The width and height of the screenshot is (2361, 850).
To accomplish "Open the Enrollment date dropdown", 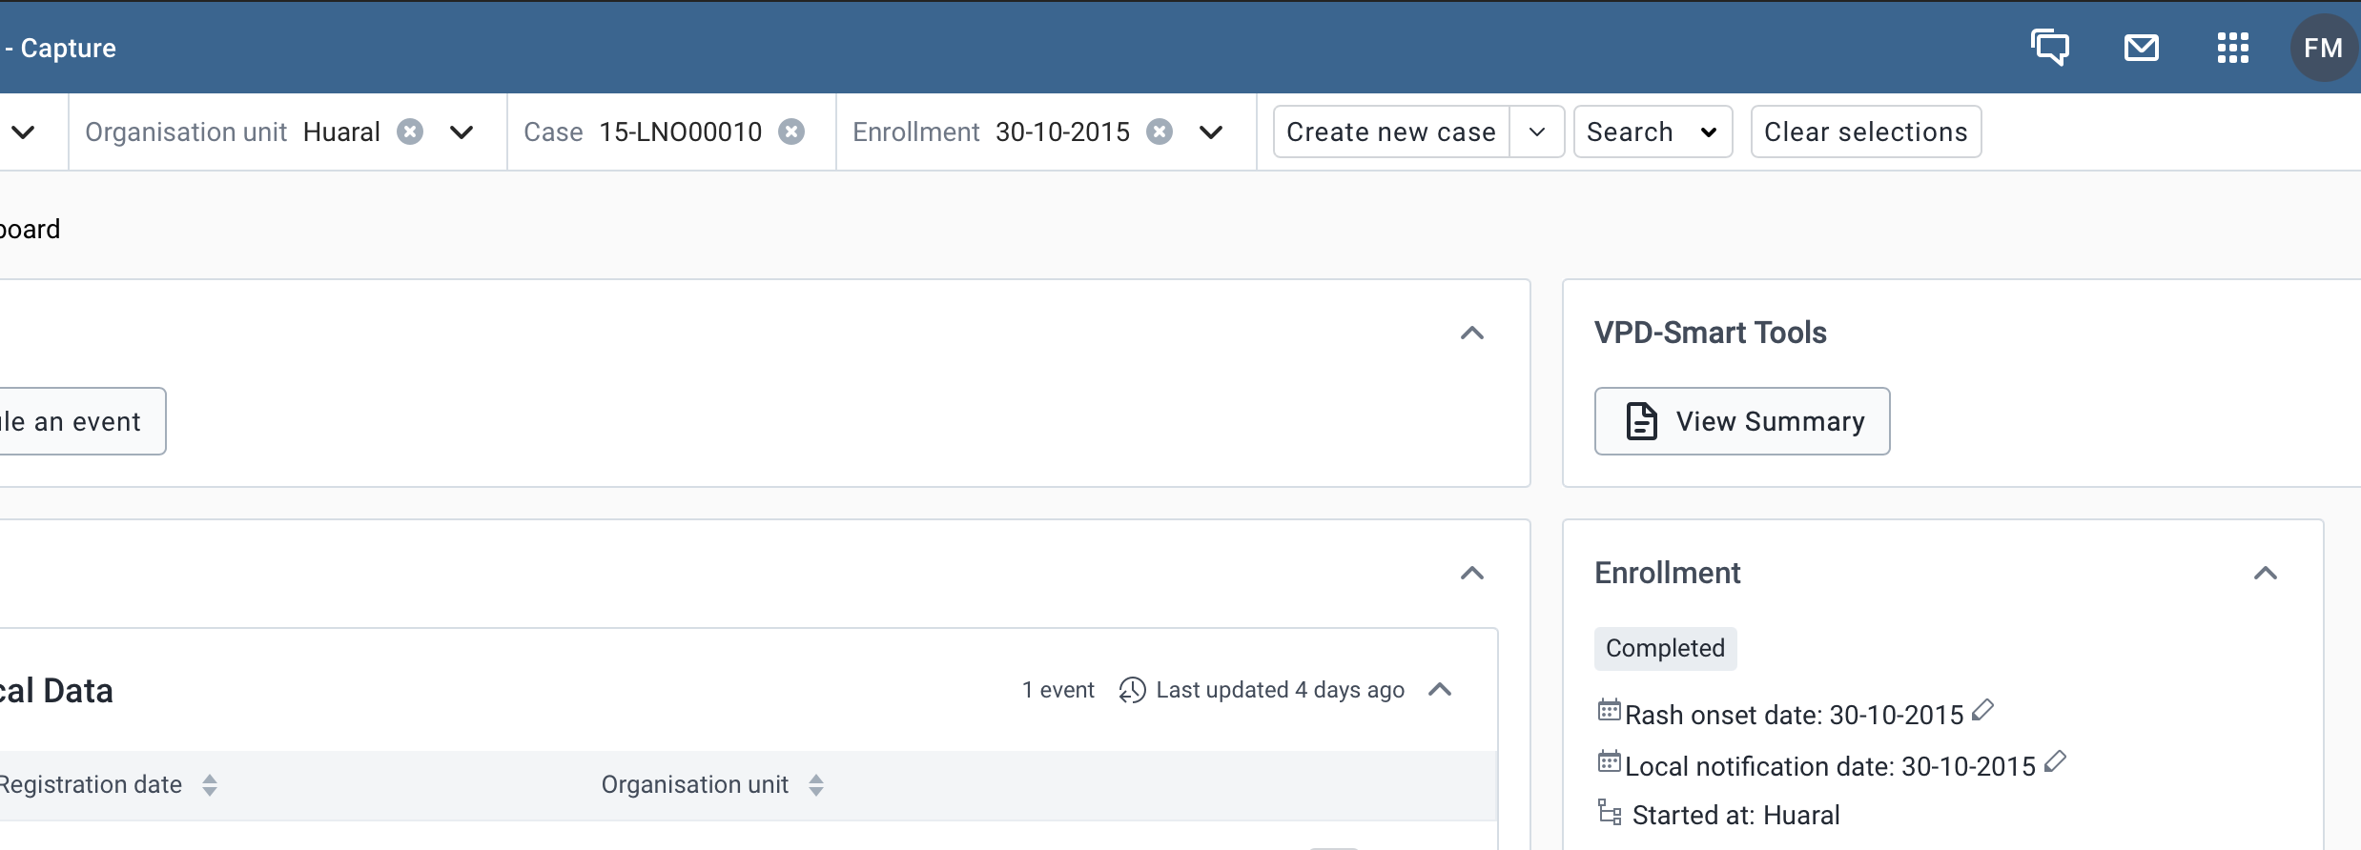I will 1211,132.
